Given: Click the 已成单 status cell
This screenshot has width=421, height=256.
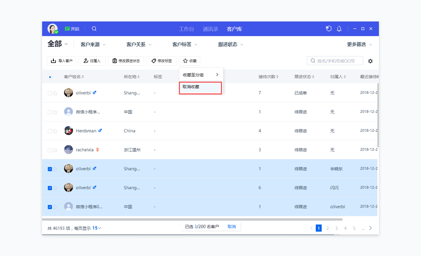Looking at the screenshot, I should pos(301,93).
